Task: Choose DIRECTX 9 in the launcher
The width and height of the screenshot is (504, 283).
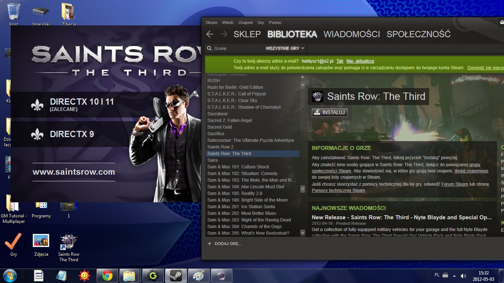Action: click(x=72, y=134)
